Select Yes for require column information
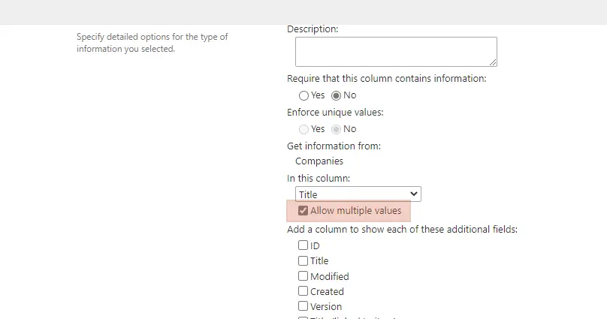This screenshot has height=319, width=607. point(304,95)
